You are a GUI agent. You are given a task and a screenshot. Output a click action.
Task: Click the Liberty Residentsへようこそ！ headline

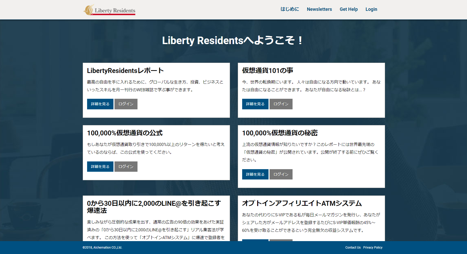pos(232,40)
